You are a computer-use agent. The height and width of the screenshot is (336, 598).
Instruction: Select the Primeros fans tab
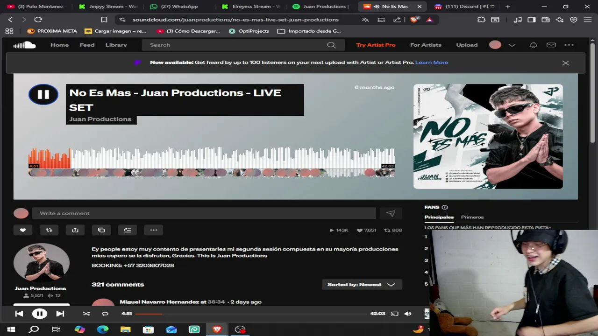click(472, 217)
